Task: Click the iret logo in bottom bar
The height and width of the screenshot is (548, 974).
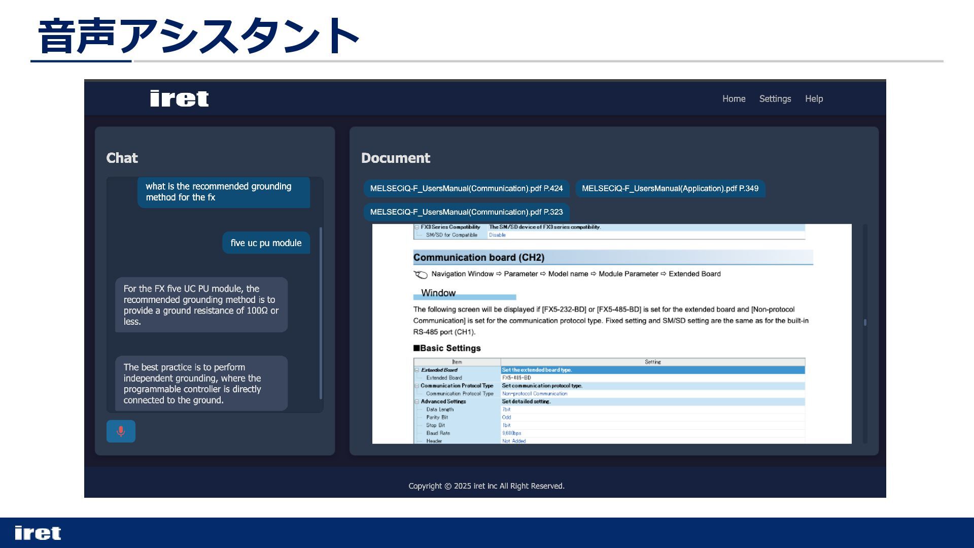Action: coord(38,533)
